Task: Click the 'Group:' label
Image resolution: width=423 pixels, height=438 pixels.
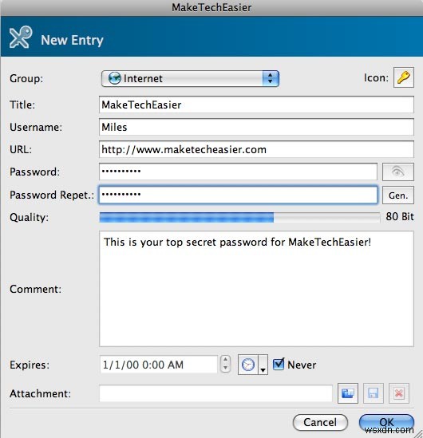Action: [x=26, y=78]
